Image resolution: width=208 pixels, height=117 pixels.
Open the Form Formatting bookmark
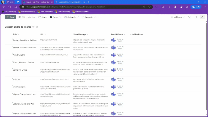tap(62, 12)
